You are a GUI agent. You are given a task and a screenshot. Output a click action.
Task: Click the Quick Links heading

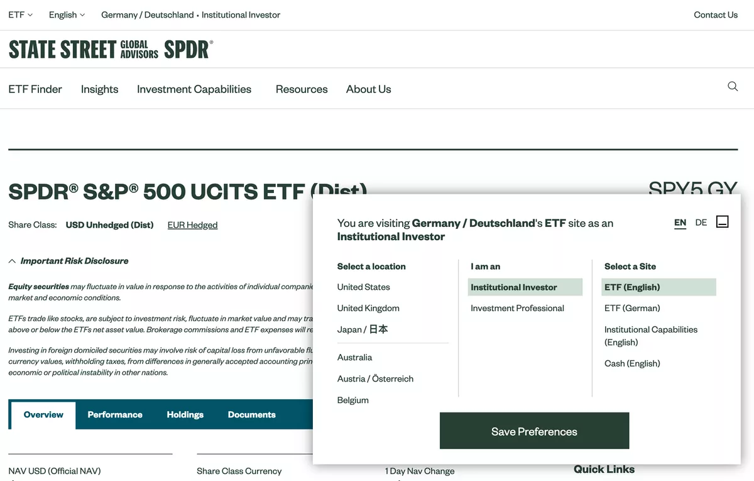pos(604,469)
